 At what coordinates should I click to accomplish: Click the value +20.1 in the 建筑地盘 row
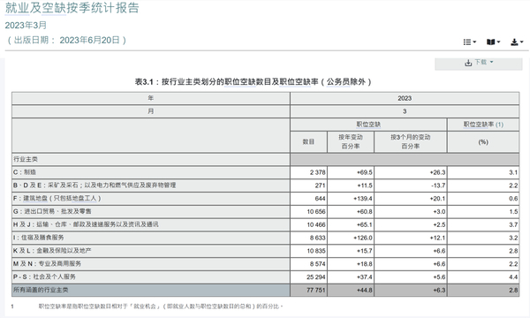tap(437, 199)
